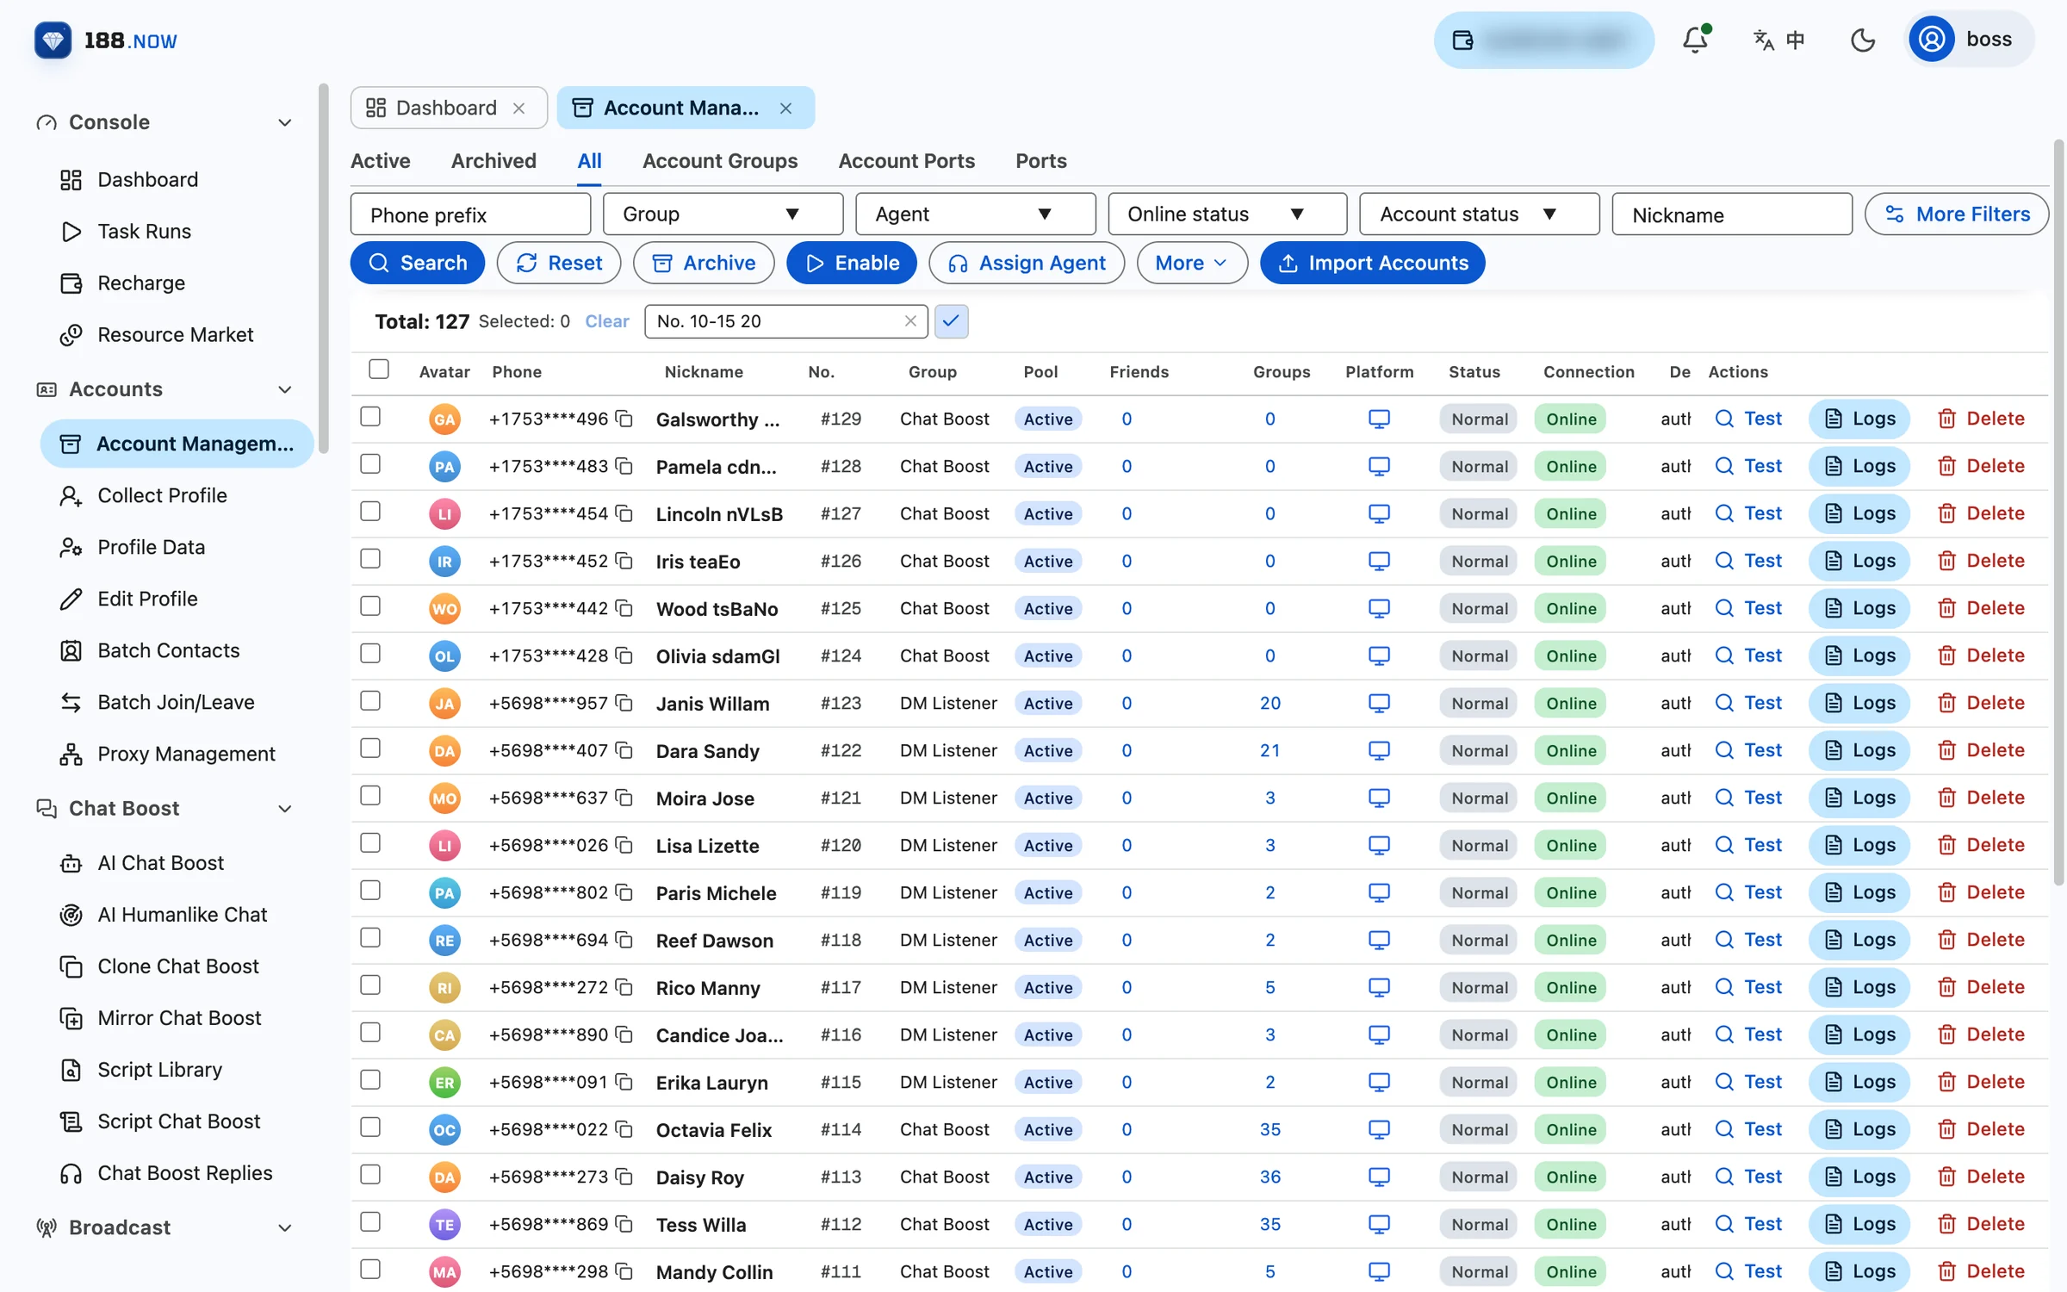Clear the No. range input text

coord(910,321)
